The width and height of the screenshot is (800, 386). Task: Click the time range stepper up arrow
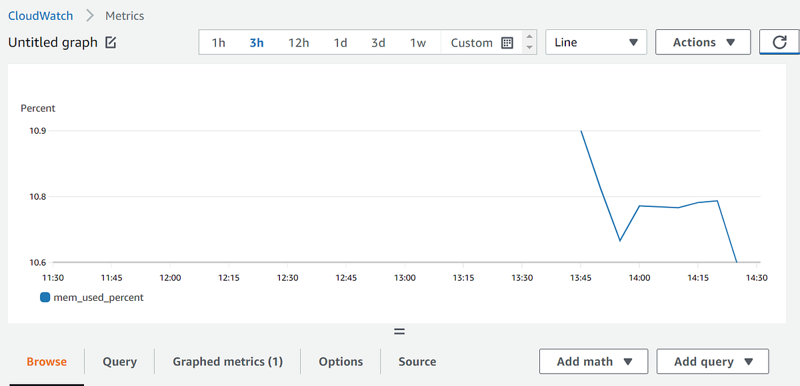[x=529, y=37]
